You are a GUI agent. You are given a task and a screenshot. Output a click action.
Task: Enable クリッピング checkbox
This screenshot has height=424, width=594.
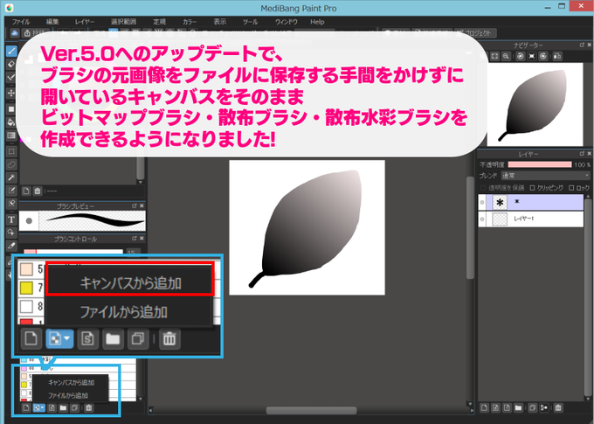click(x=532, y=188)
